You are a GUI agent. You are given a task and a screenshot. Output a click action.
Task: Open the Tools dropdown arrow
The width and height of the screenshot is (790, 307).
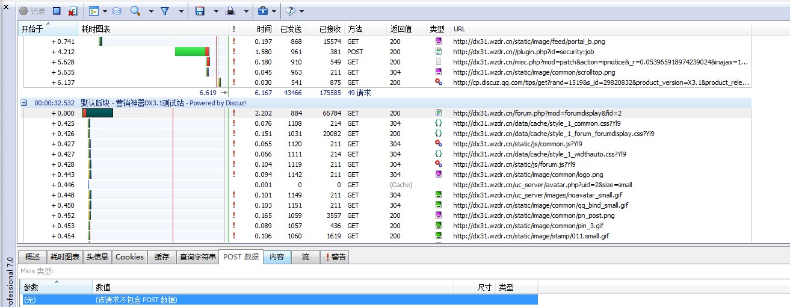coord(274,11)
